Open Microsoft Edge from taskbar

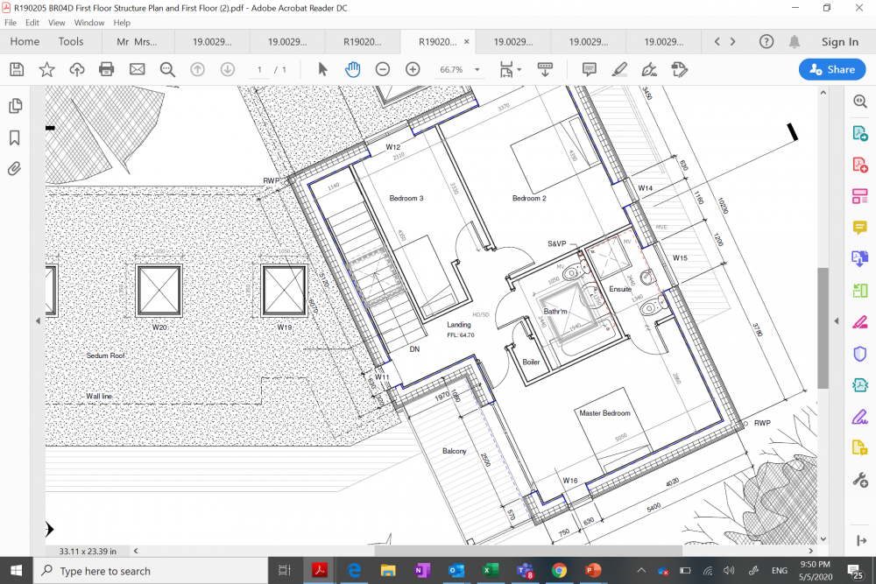[354, 571]
